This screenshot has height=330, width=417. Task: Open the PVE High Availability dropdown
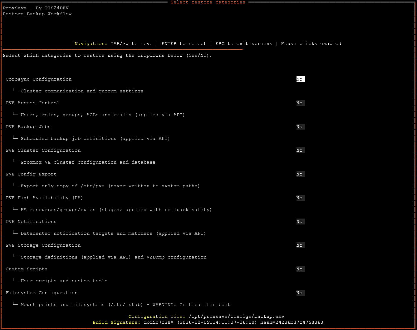click(x=300, y=198)
